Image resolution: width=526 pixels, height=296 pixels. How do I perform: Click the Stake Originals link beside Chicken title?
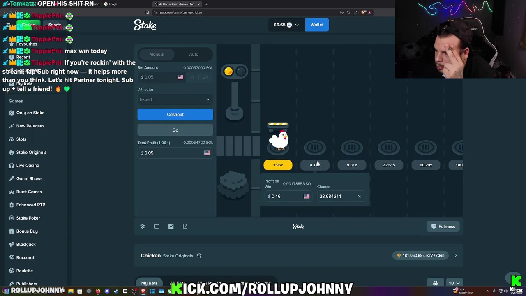pos(178,256)
